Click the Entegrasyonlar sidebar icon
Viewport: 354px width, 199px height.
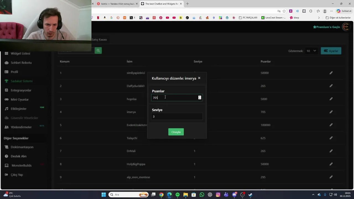pos(7,90)
